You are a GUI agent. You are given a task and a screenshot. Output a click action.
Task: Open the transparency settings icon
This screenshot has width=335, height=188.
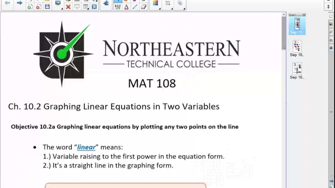click(x=180, y=3)
